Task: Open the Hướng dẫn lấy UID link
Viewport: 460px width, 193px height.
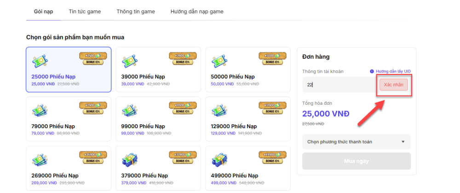Action: click(393, 71)
